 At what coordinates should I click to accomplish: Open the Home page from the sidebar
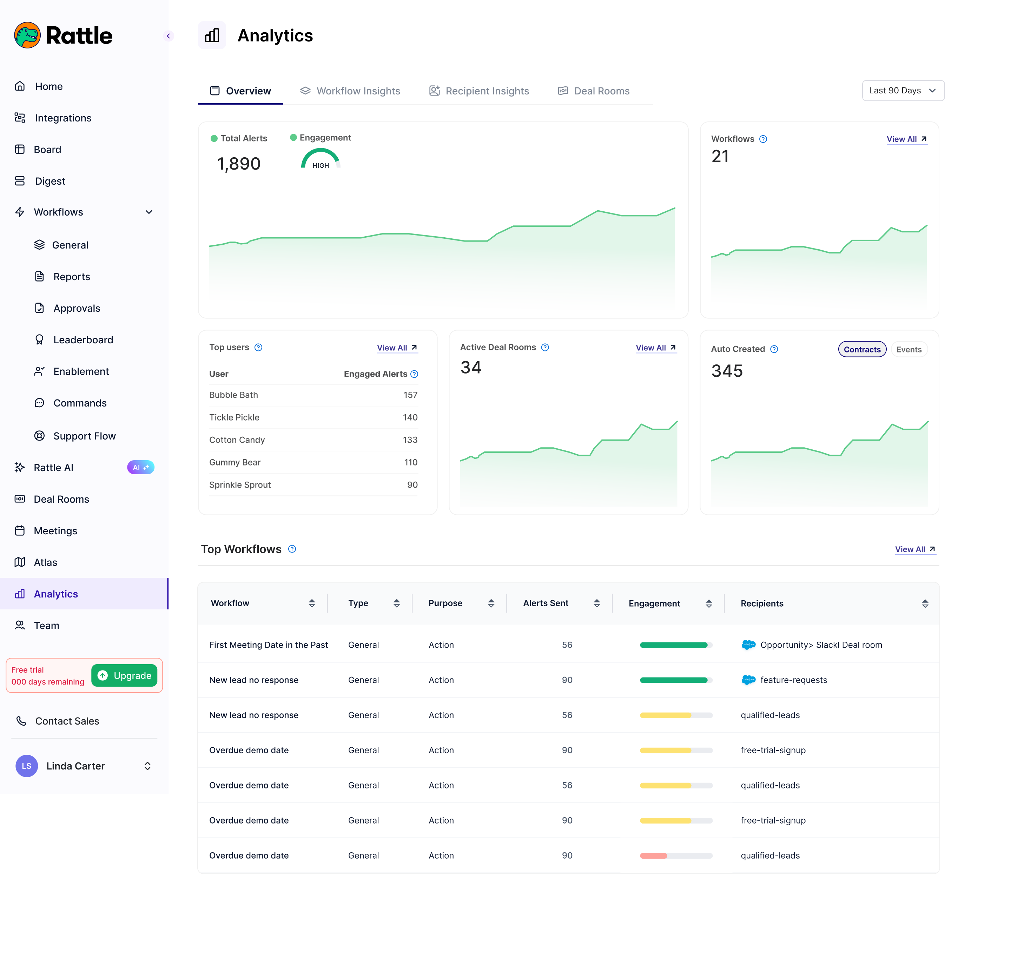pyautogui.click(x=48, y=86)
